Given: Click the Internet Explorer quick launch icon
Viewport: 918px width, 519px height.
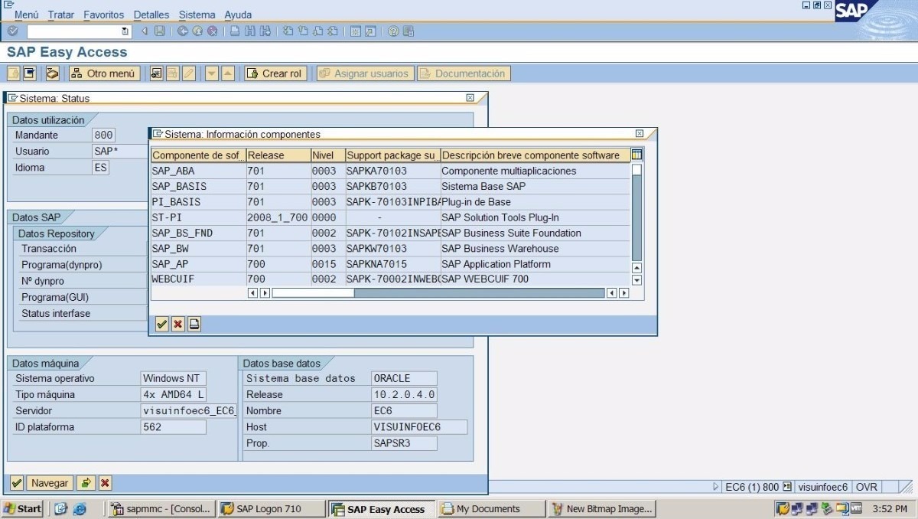Looking at the screenshot, I should pyautogui.click(x=80, y=508).
